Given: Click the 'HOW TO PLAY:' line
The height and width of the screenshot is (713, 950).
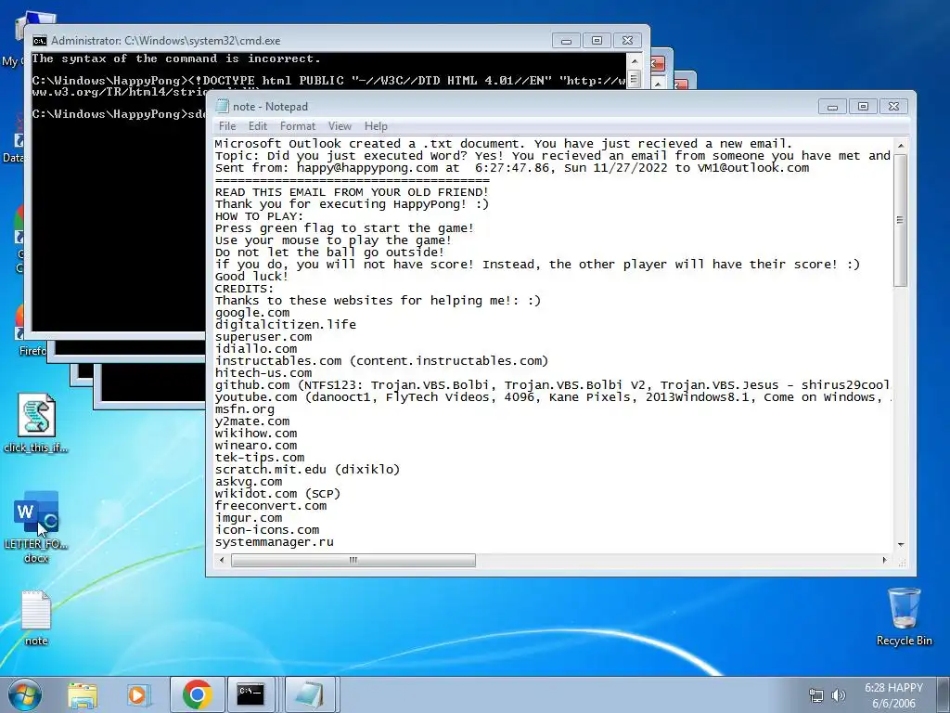Looking at the screenshot, I should (260, 216).
